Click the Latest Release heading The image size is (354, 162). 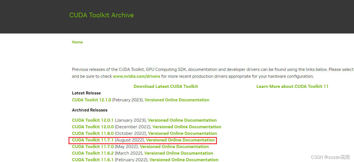pos(86,93)
